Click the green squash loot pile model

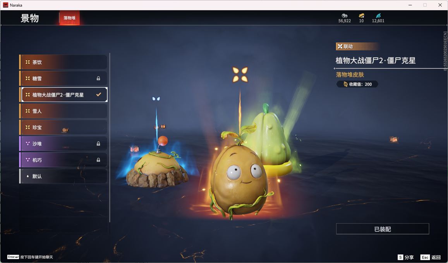(x=269, y=140)
